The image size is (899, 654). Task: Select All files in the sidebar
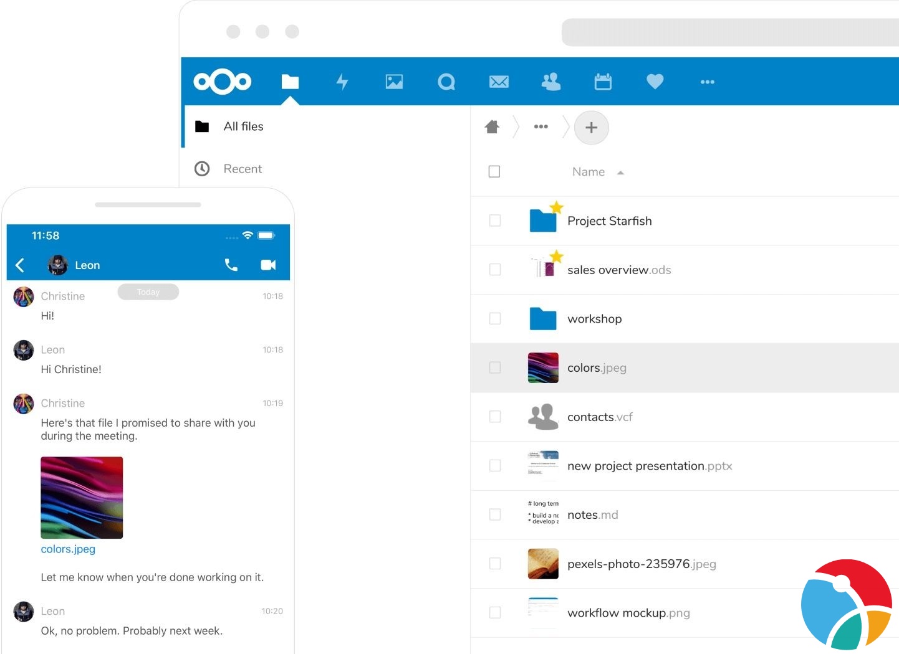[x=243, y=126]
